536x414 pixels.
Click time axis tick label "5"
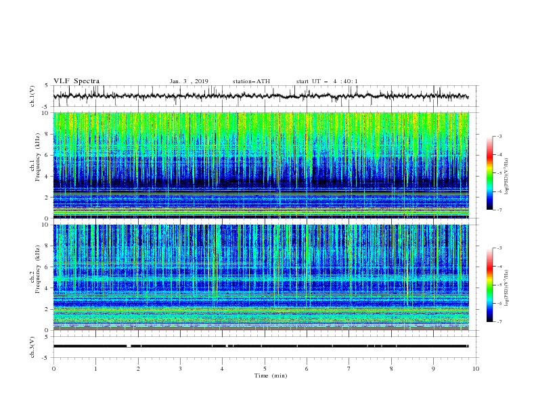coord(265,369)
